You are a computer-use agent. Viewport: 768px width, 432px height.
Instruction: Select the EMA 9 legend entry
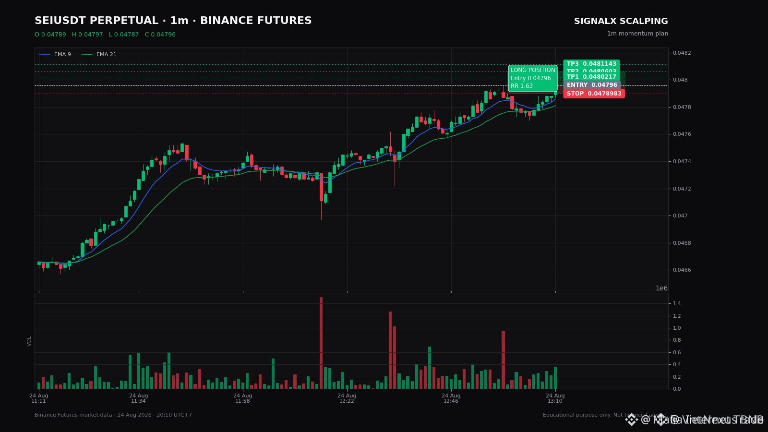[x=55, y=54]
